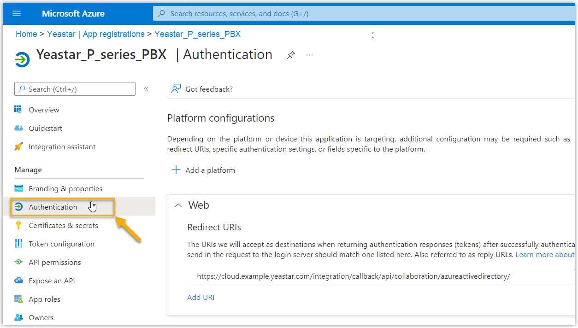Open the Azure portal hamburger menu
Viewport: 578px width, 328px height.
[x=17, y=13]
